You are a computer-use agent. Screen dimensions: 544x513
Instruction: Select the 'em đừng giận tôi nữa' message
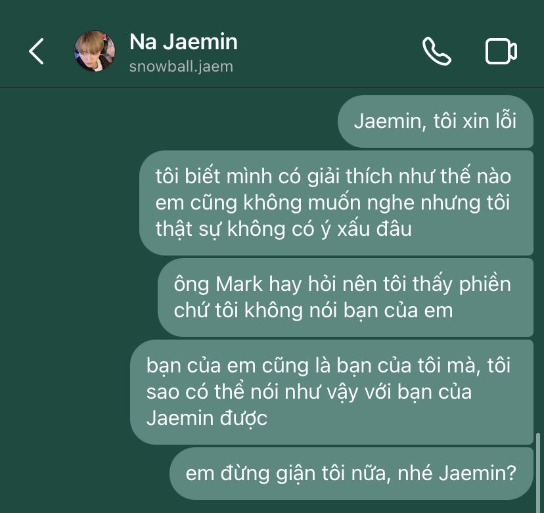tap(351, 474)
